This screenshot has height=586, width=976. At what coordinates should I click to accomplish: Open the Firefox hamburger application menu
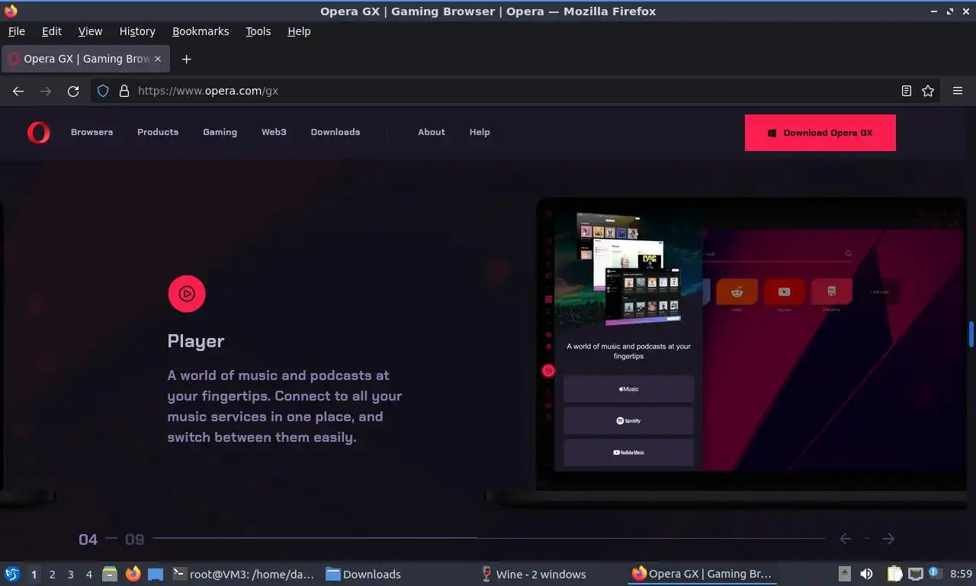pos(958,91)
